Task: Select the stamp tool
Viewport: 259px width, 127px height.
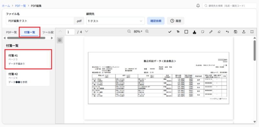Action: pos(195,32)
